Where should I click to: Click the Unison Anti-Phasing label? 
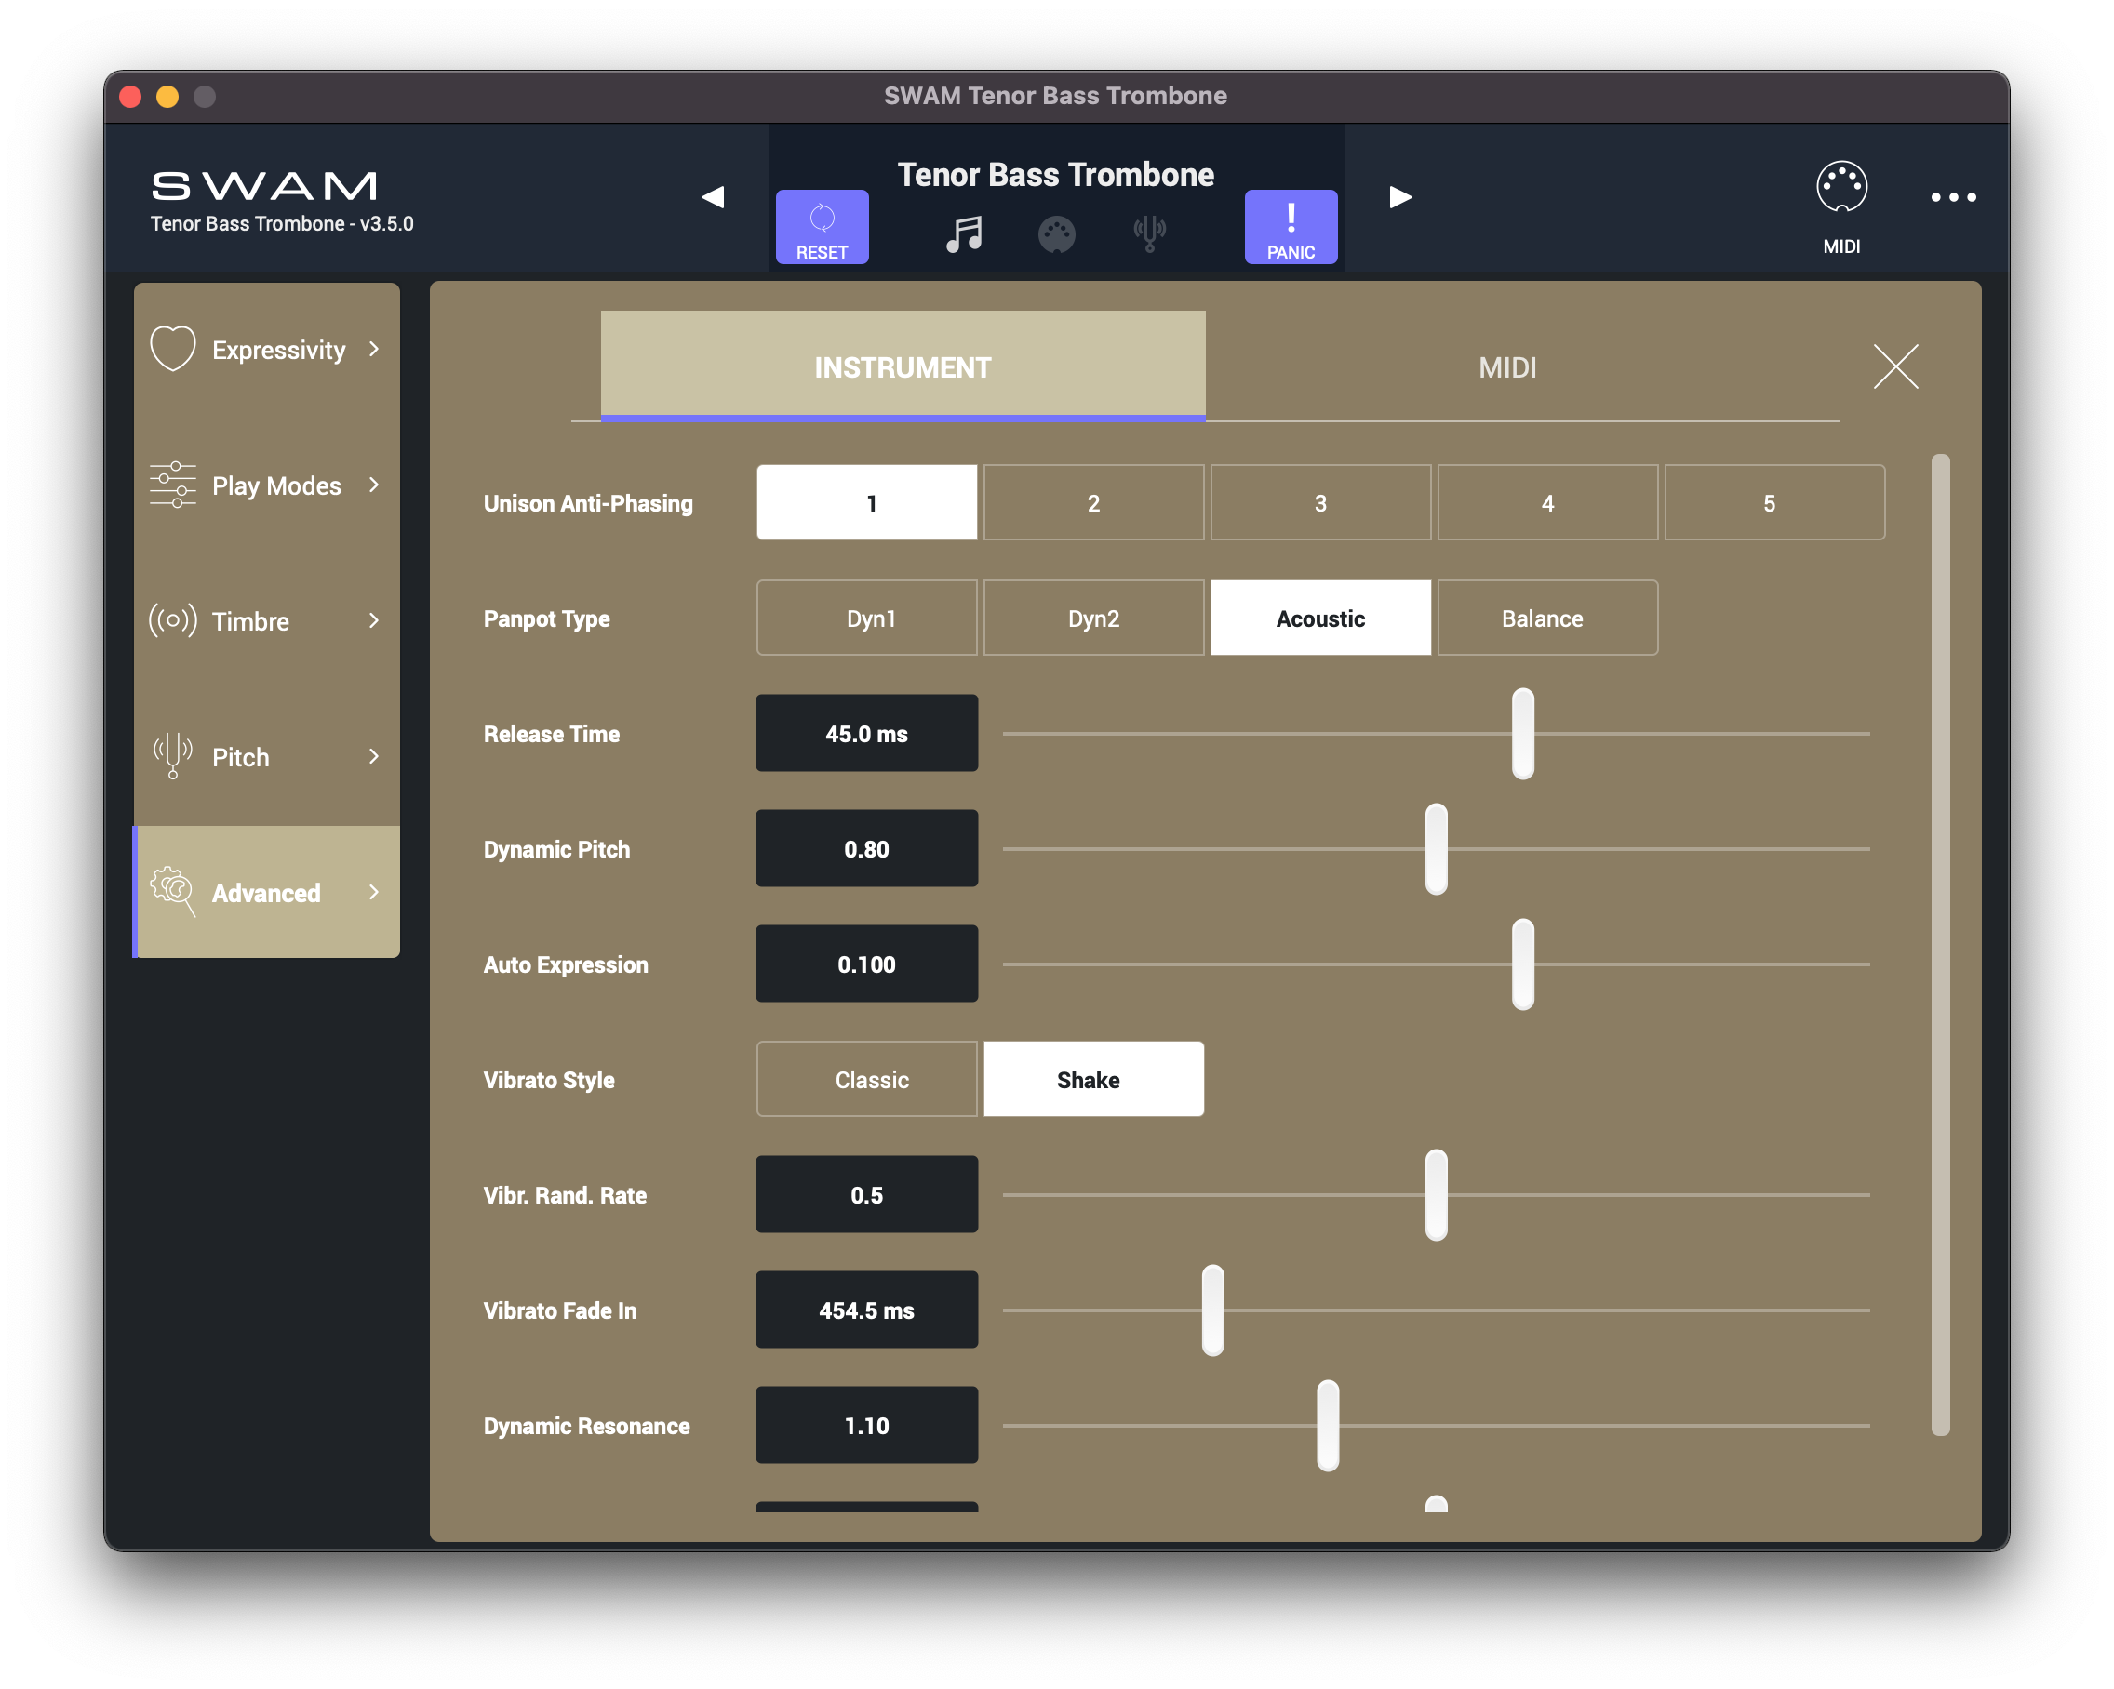click(587, 503)
